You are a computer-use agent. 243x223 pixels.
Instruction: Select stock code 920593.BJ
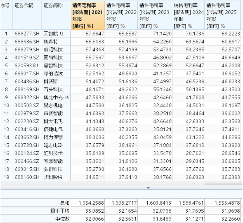(x=27, y=65)
